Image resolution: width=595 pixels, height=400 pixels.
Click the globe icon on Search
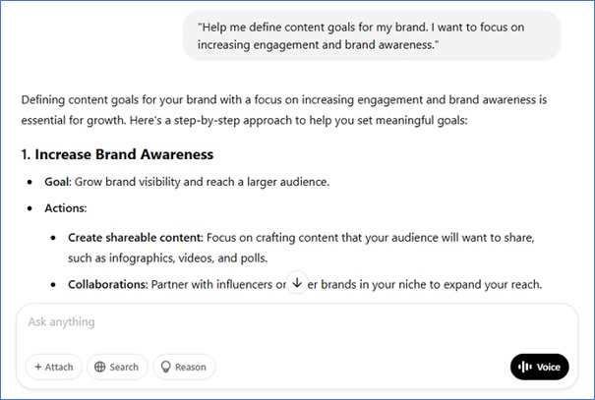[99, 367]
